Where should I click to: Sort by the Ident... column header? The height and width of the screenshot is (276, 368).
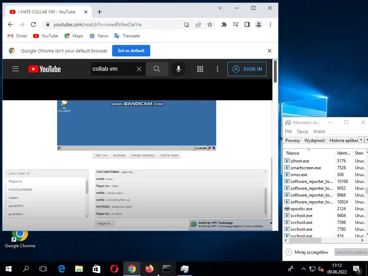click(x=343, y=153)
